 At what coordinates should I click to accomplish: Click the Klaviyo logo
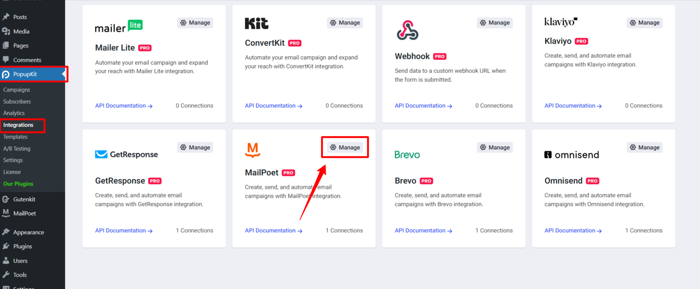[561, 22]
